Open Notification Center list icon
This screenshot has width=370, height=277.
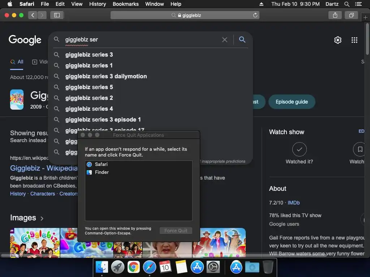point(358,4)
